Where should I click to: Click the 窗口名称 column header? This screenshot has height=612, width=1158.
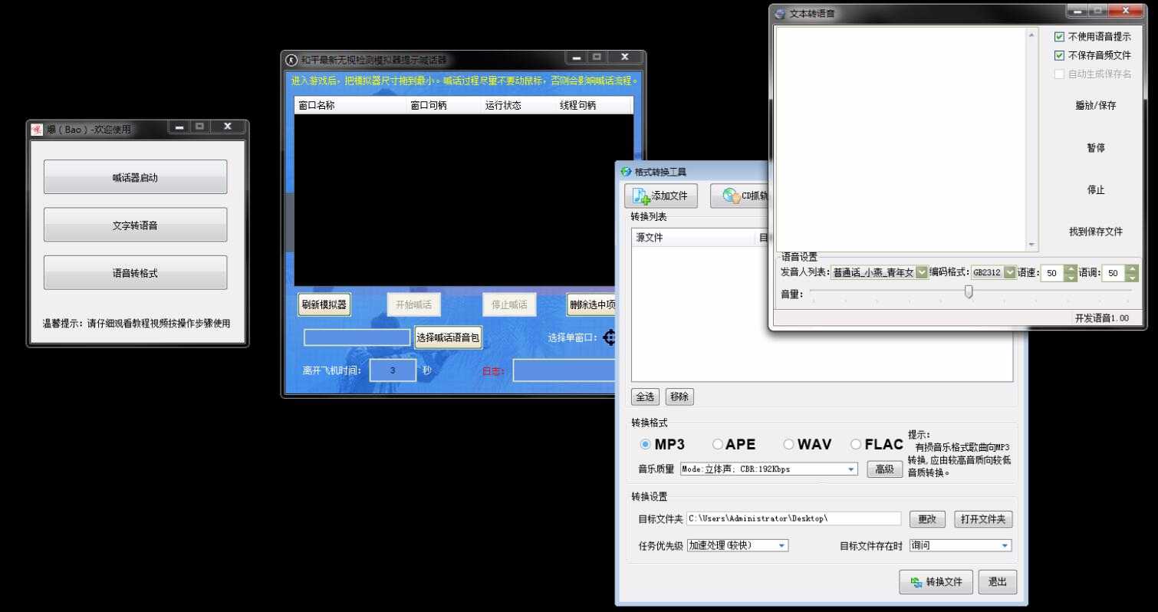pyautogui.click(x=350, y=106)
